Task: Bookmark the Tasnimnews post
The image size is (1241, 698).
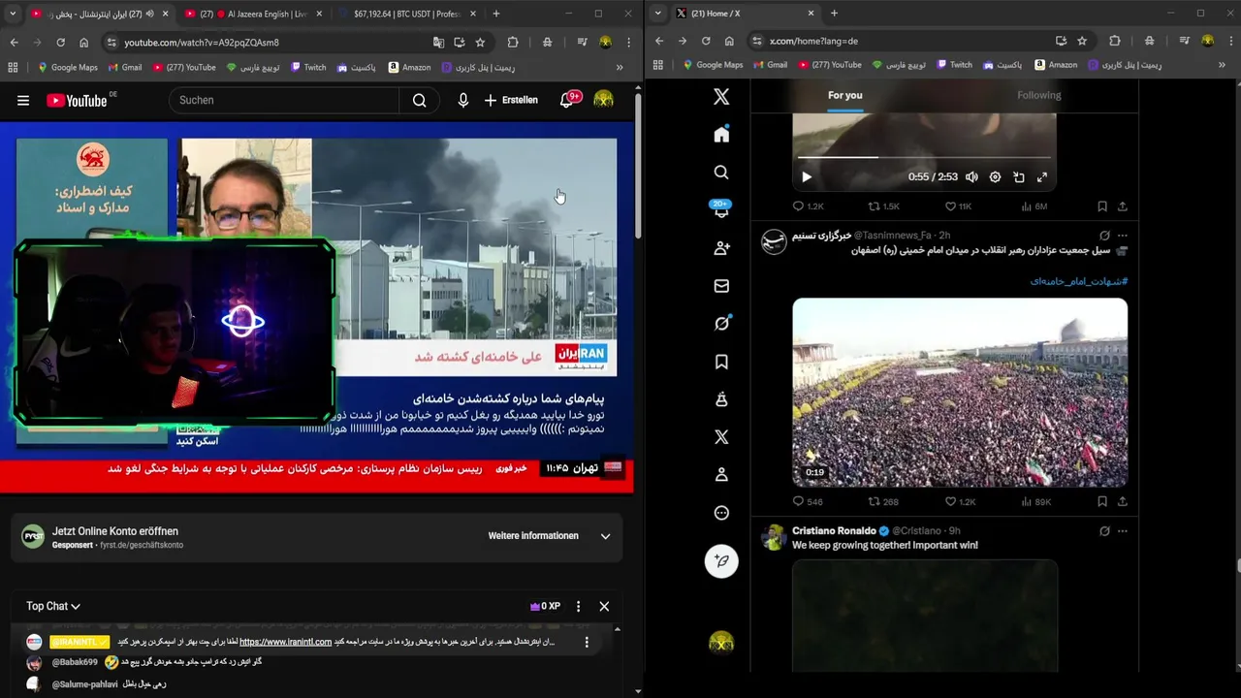Action: coord(1102,501)
